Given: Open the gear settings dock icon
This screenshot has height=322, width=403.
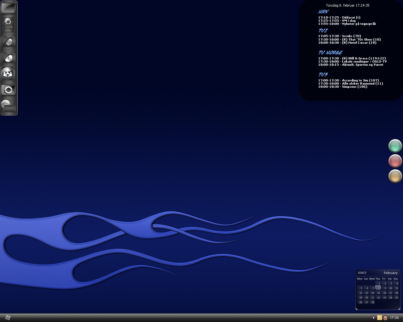Looking at the screenshot, I should tap(9, 90).
